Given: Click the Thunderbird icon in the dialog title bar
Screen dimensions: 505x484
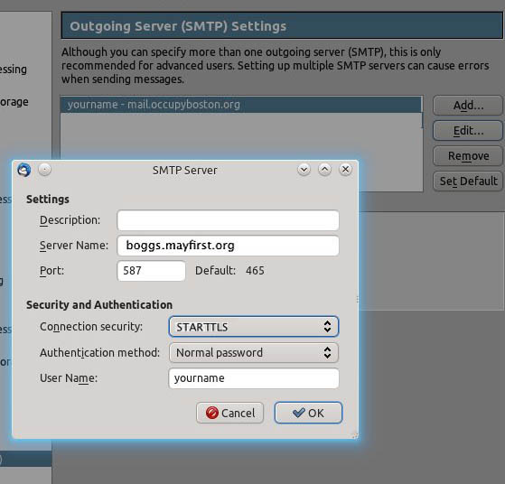Looking at the screenshot, I should pyautogui.click(x=24, y=170).
